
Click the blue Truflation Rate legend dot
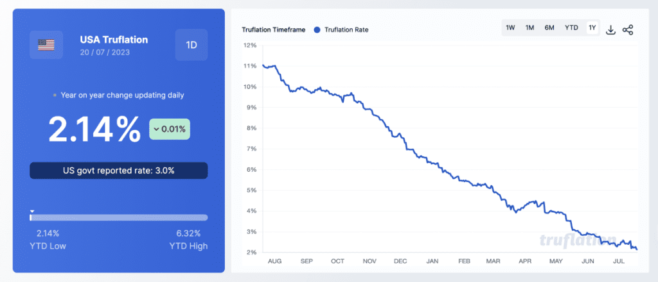[317, 29]
